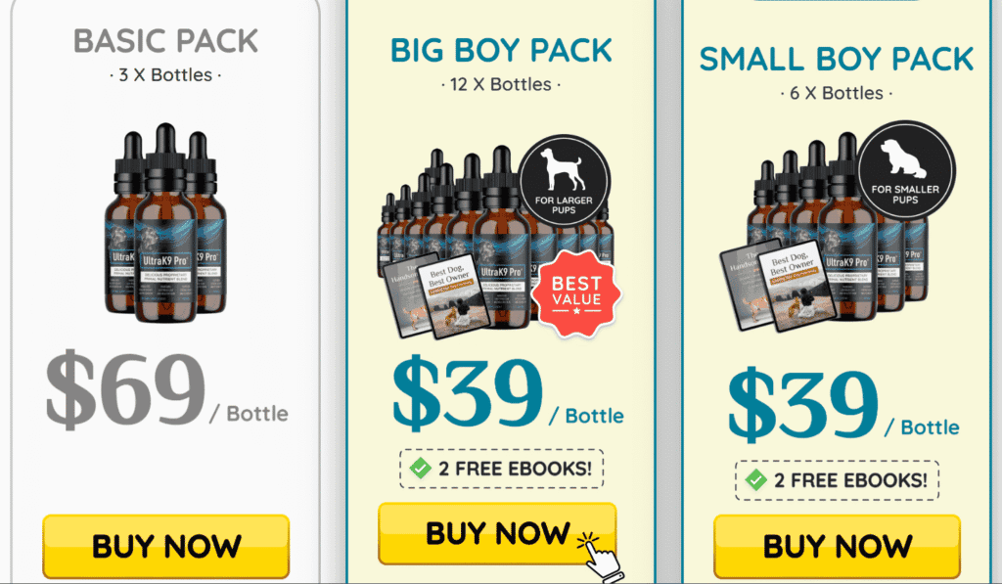Viewport: 1002px width, 584px height.
Task: Click the red BEST VALUE badge
Action: coord(576,293)
